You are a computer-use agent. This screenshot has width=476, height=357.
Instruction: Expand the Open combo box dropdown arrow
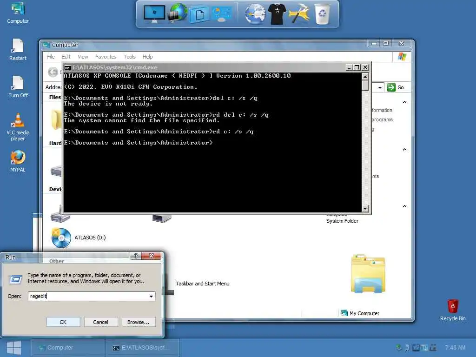tap(151, 296)
